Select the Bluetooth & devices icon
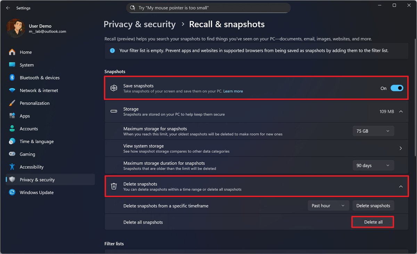The image size is (417, 254). 12,77
